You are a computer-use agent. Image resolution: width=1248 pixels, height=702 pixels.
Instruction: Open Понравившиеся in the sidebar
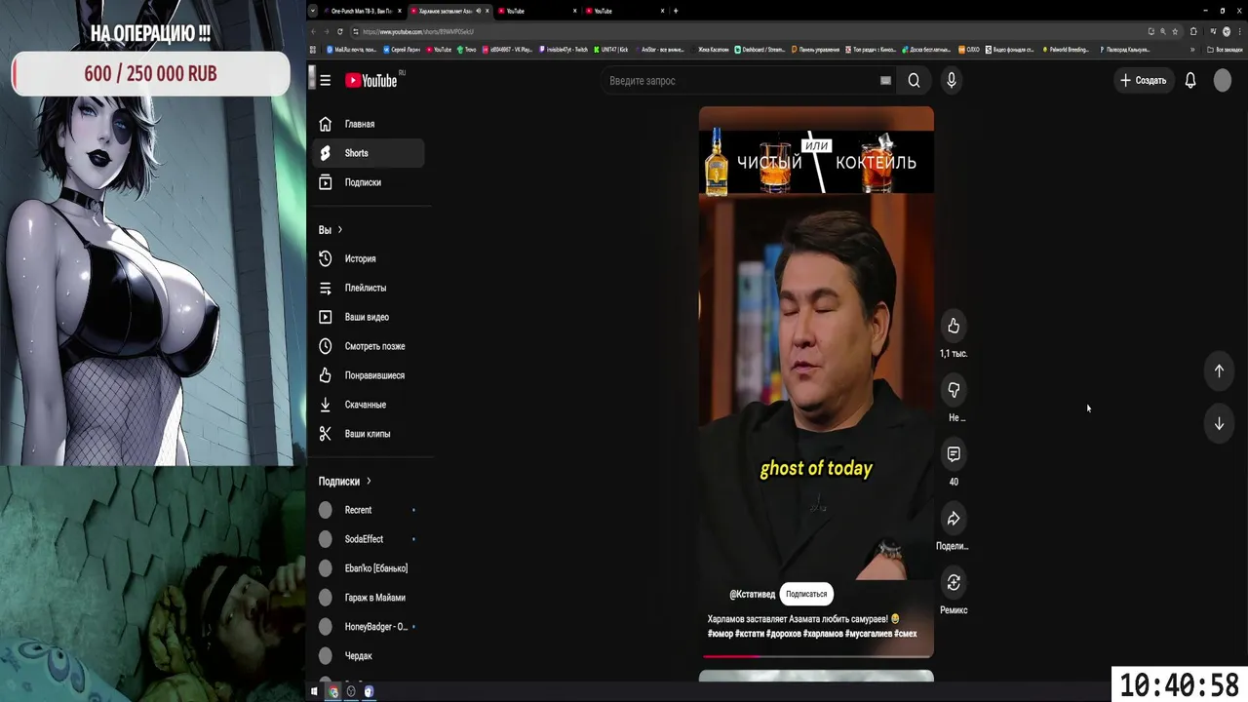tap(369, 375)
